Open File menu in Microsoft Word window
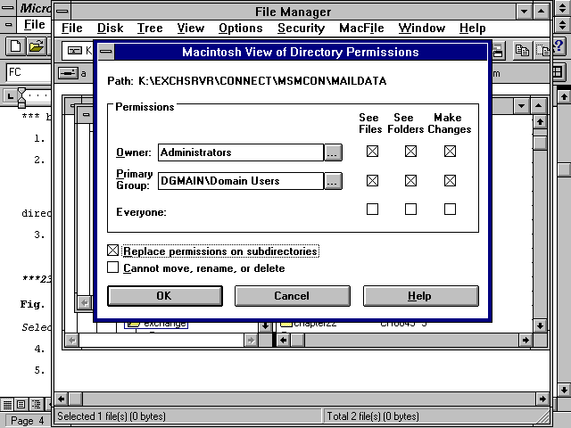The image size is (571, 428). (34, 25)
